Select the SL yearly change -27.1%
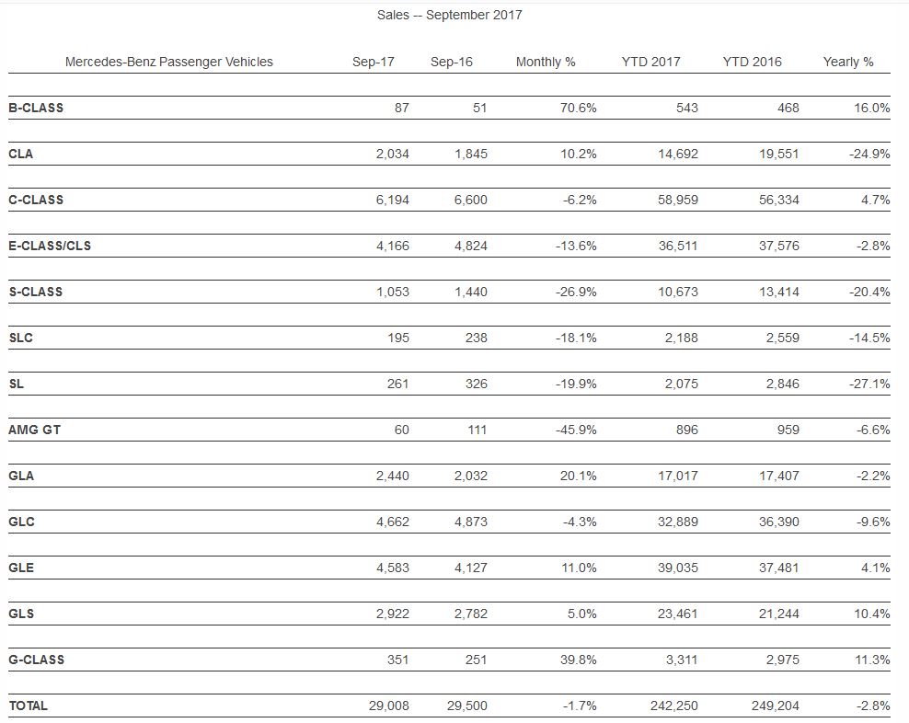Viewport: 909px width, 723px height. pyautogui.click(x=869, y=384)
